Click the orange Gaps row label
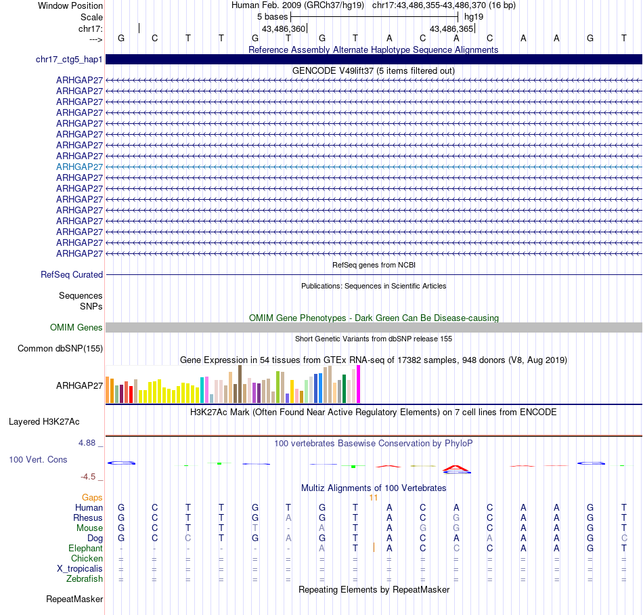The image size is (643, 615). pyautogui.click(x=92, y=497)
